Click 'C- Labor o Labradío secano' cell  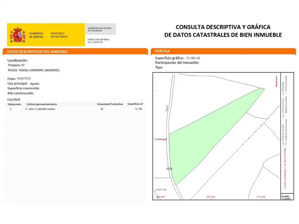[x=40, y=109]
